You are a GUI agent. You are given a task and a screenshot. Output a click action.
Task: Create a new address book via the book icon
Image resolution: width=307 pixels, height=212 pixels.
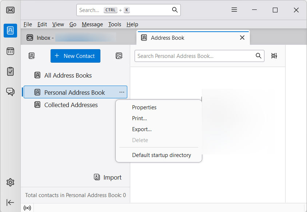[31, 56]
